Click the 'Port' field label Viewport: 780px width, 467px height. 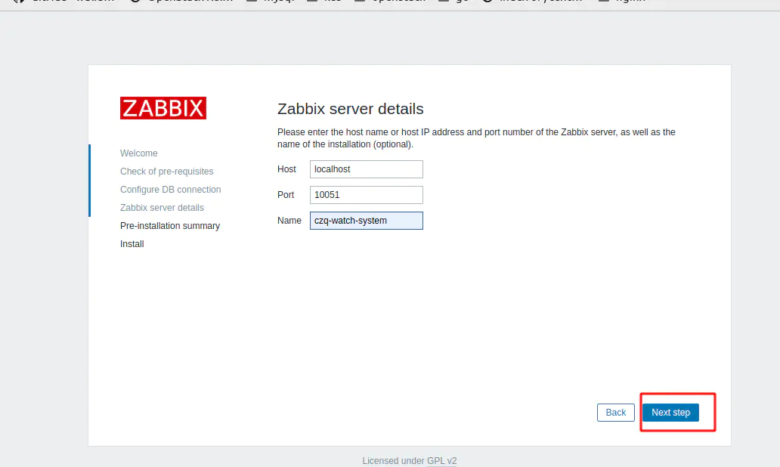pyautogui.click(x=286, y=195)
